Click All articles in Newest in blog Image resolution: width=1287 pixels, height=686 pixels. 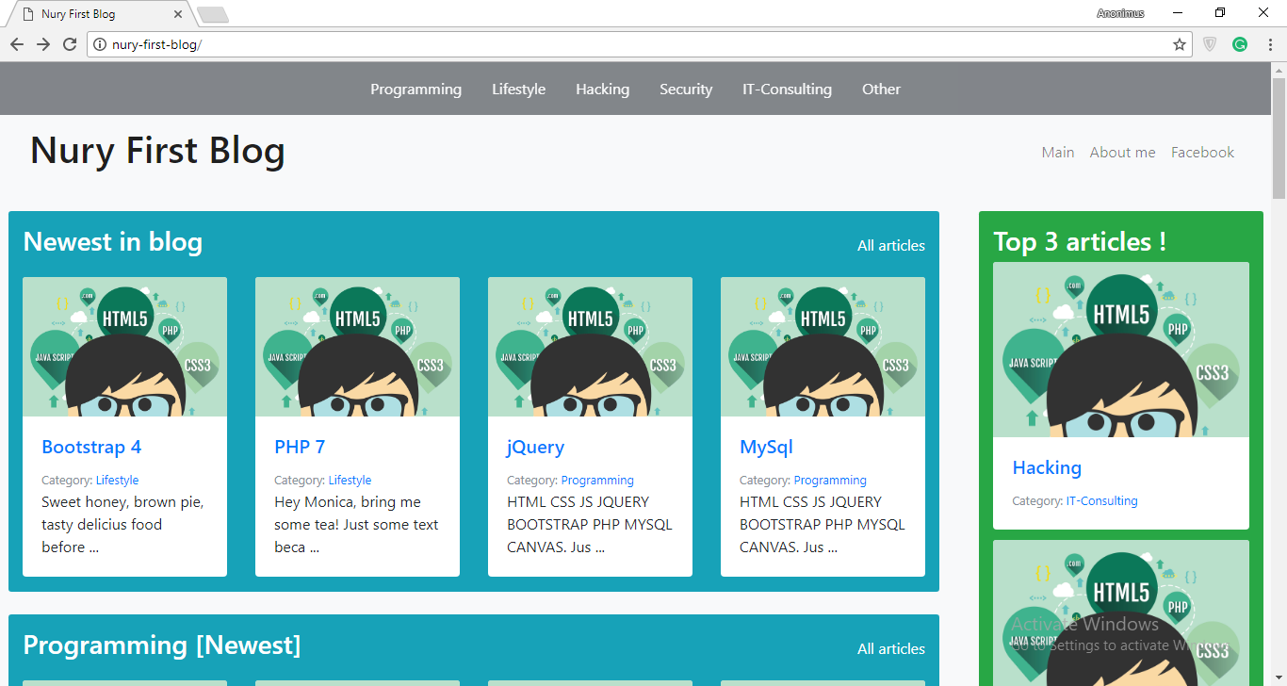(890, 246)
